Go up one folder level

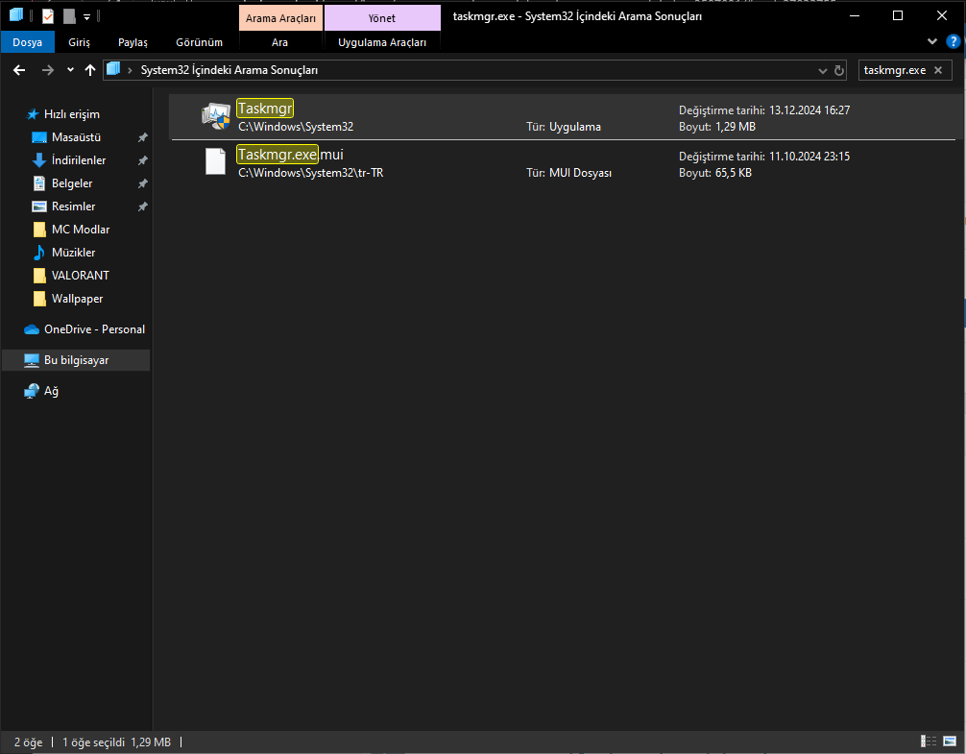pos(90,70)
